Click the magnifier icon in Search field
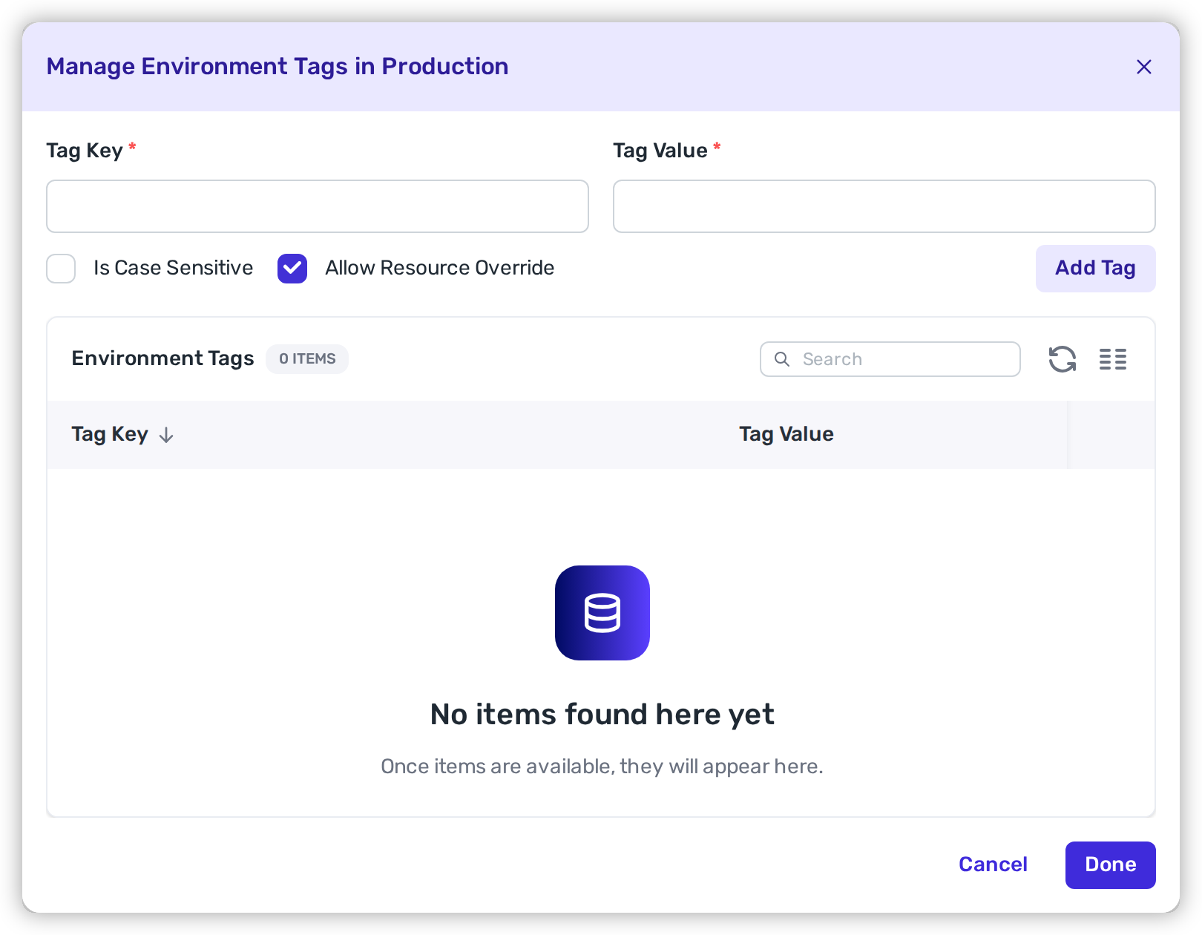Viewport: 1202px width, 935px height. click(x=782, y=359)
